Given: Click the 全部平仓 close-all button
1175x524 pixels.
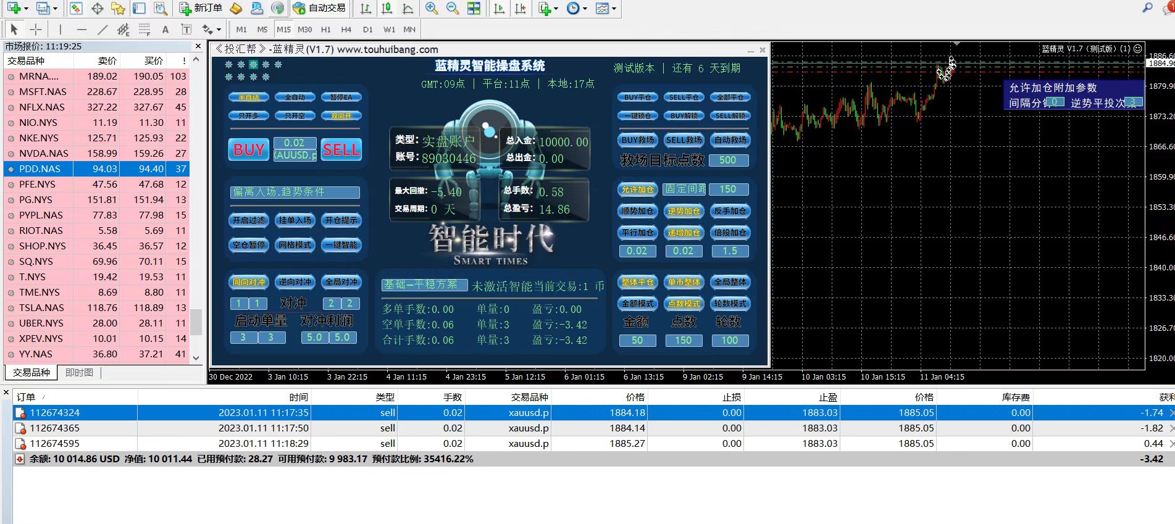Looking at the screenshot, I should tap(730, 97).
